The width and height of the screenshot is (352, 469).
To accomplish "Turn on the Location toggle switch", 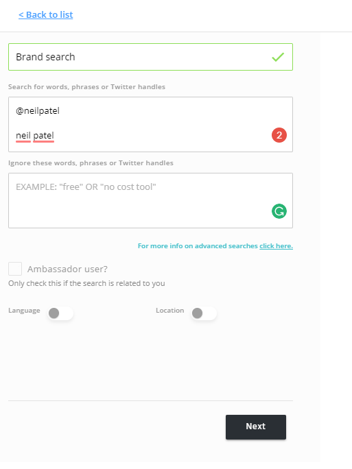I will click(x=204, y=313).
